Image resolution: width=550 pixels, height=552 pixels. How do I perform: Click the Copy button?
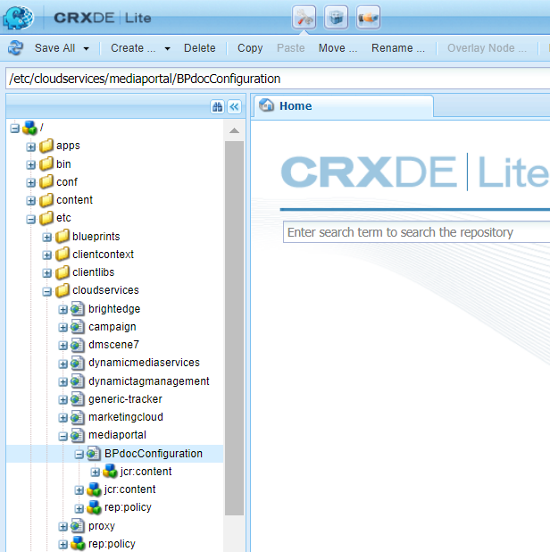tap(250, 48)
